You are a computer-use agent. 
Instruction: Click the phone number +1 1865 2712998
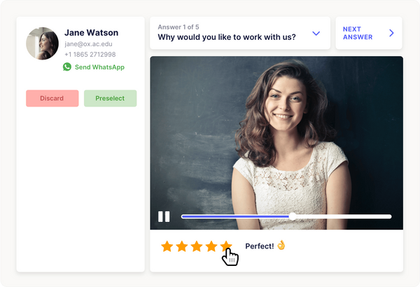90,55
